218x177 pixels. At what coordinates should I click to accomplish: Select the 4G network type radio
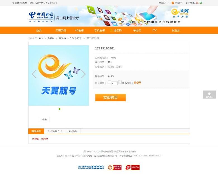[109, 76]
